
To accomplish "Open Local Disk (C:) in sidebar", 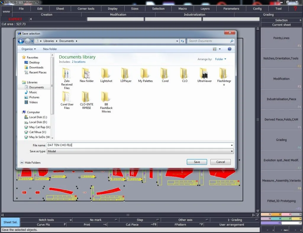I will 38,117.
